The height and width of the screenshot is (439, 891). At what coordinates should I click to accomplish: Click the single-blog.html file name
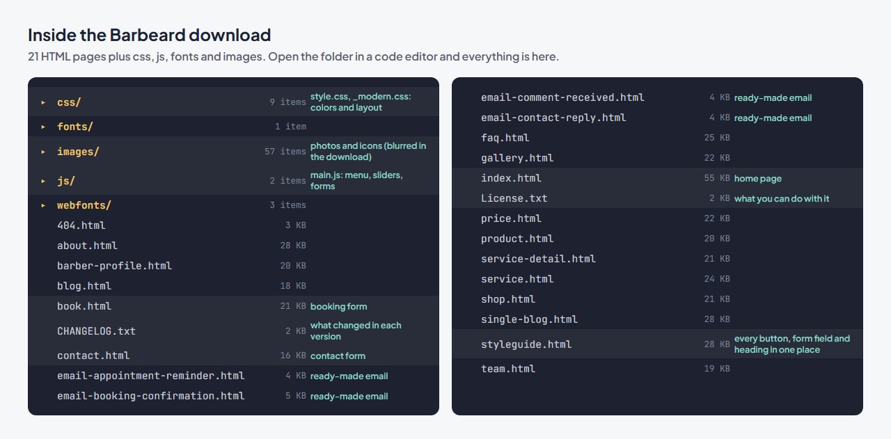point(529,319)
